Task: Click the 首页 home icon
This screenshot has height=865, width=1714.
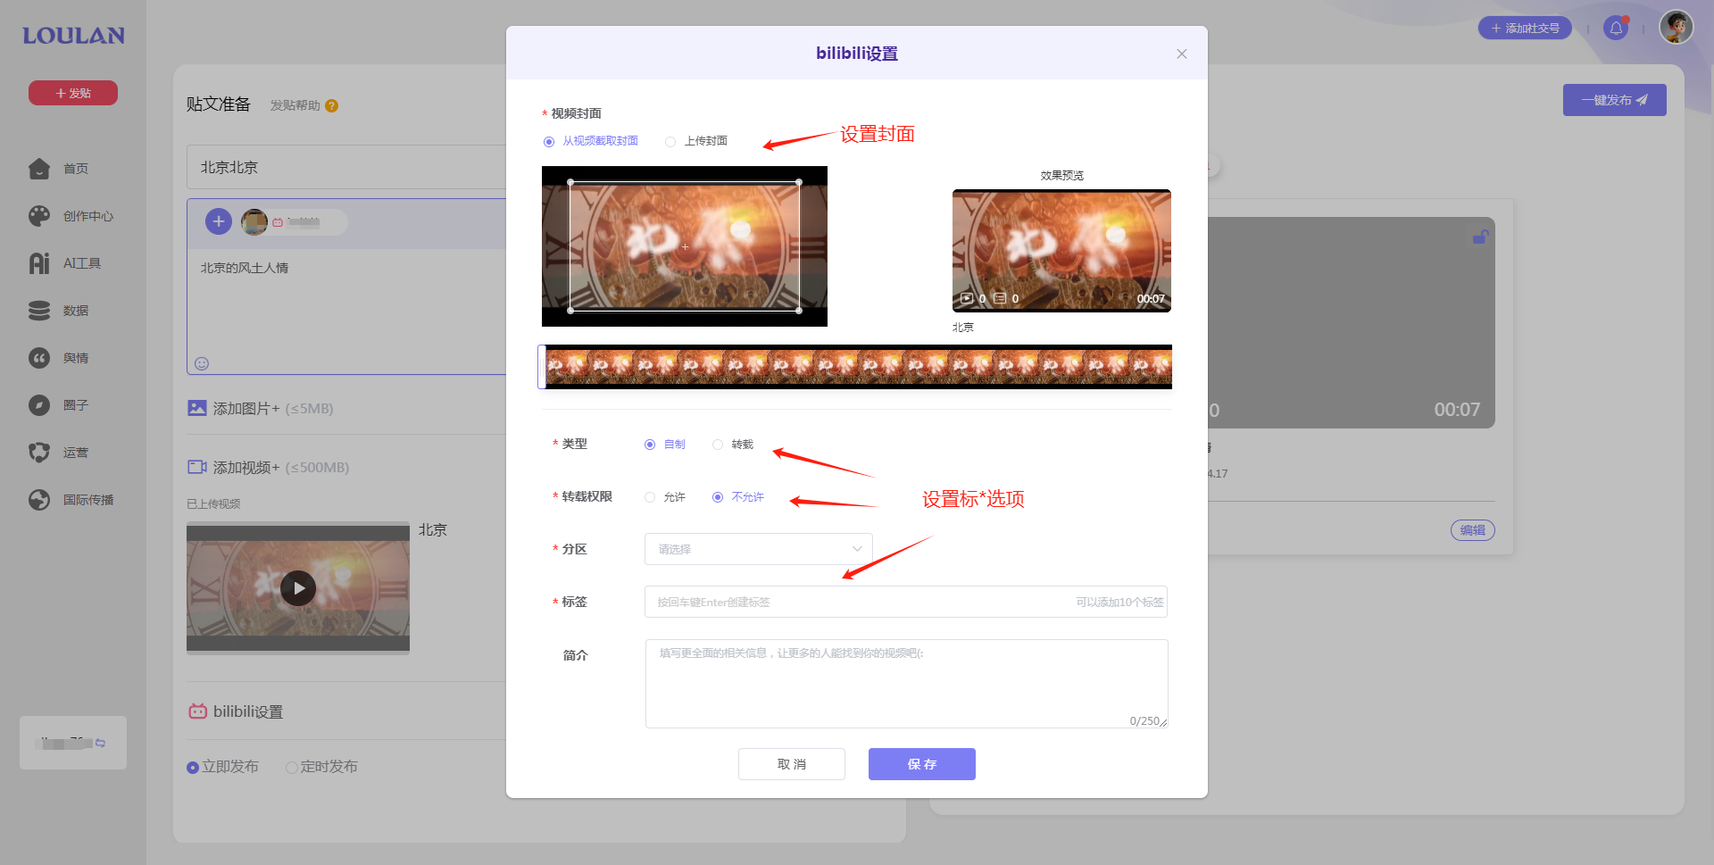Action: (x=39, y=169)
